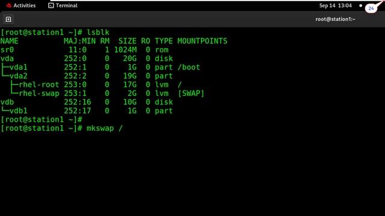Click the rhel-swap volume name
The image size is (385, 216).
pyautogui.click(x=39, y=94)
